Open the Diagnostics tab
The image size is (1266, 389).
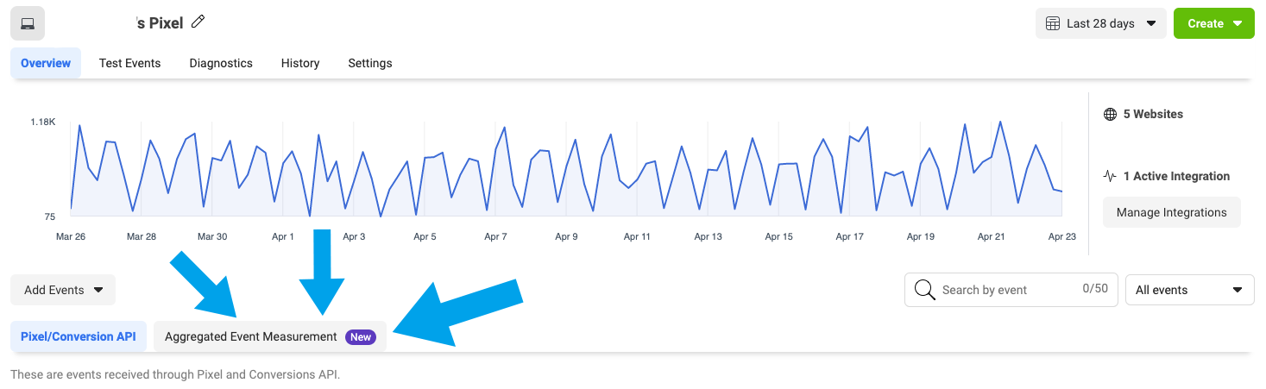221,63
